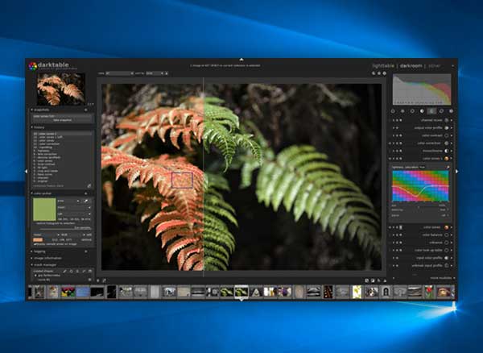Open the Lab color space dropdown
The height and width of the screenshot is (353, 483).
click(x=74, y=214)
